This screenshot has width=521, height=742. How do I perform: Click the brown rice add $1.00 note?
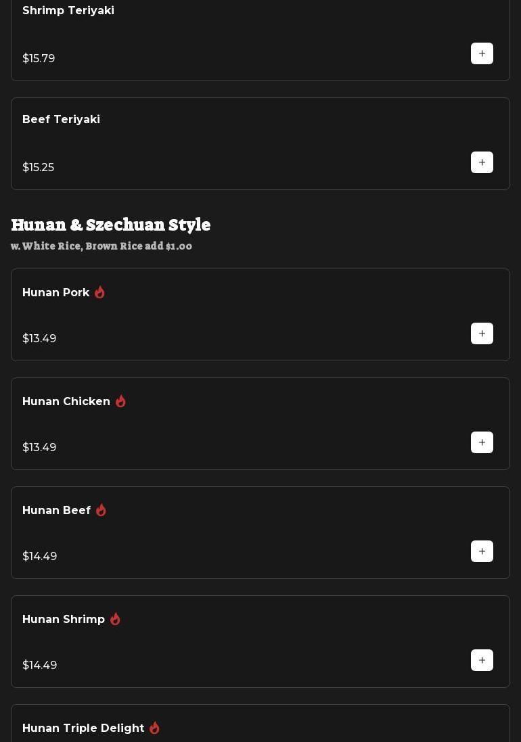101,246
